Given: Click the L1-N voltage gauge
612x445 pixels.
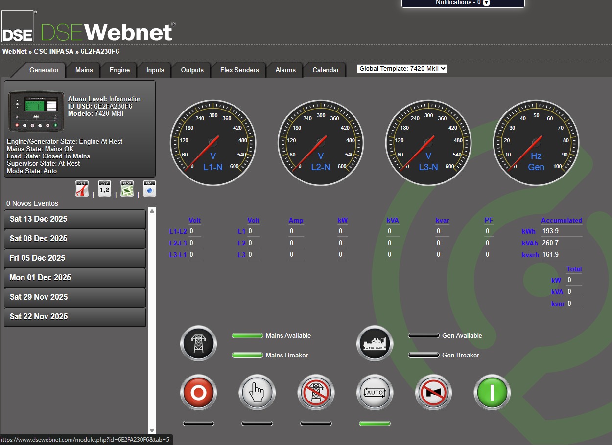Looking at the screenshot, I should [x=213, y=143].
